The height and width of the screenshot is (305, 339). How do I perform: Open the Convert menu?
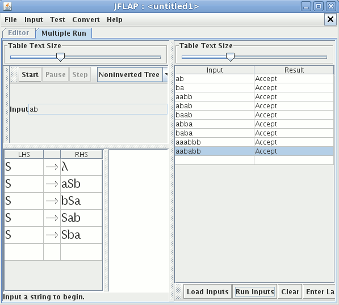(86, 20)
